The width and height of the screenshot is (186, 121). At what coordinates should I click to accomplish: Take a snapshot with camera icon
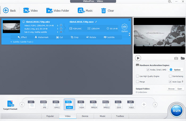click(x=176, y=58)
